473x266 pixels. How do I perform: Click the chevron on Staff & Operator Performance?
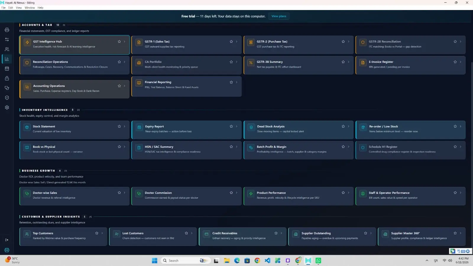(461, 193)
